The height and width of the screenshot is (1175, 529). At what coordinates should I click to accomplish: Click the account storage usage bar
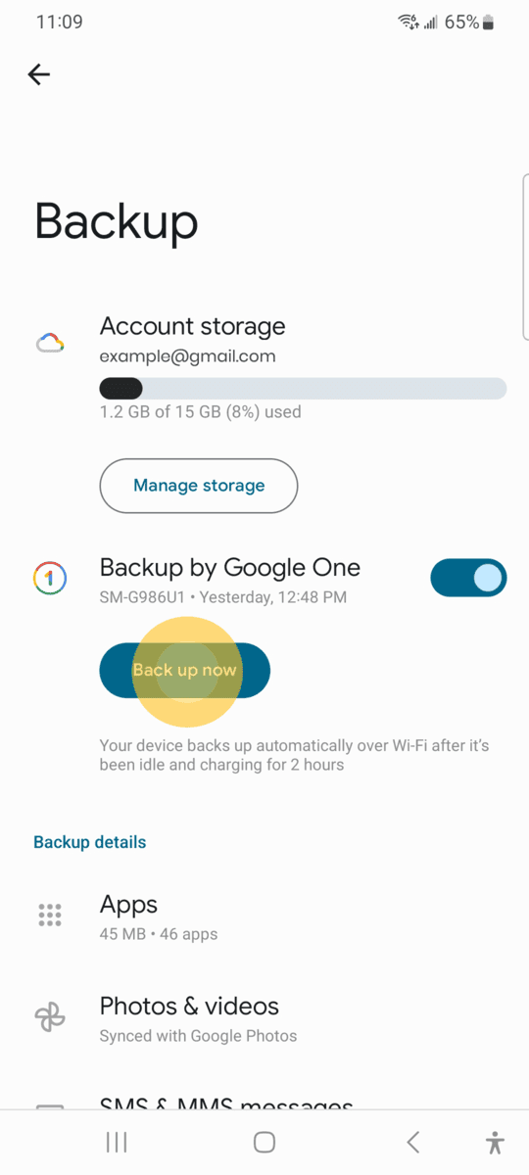[303, 388]
